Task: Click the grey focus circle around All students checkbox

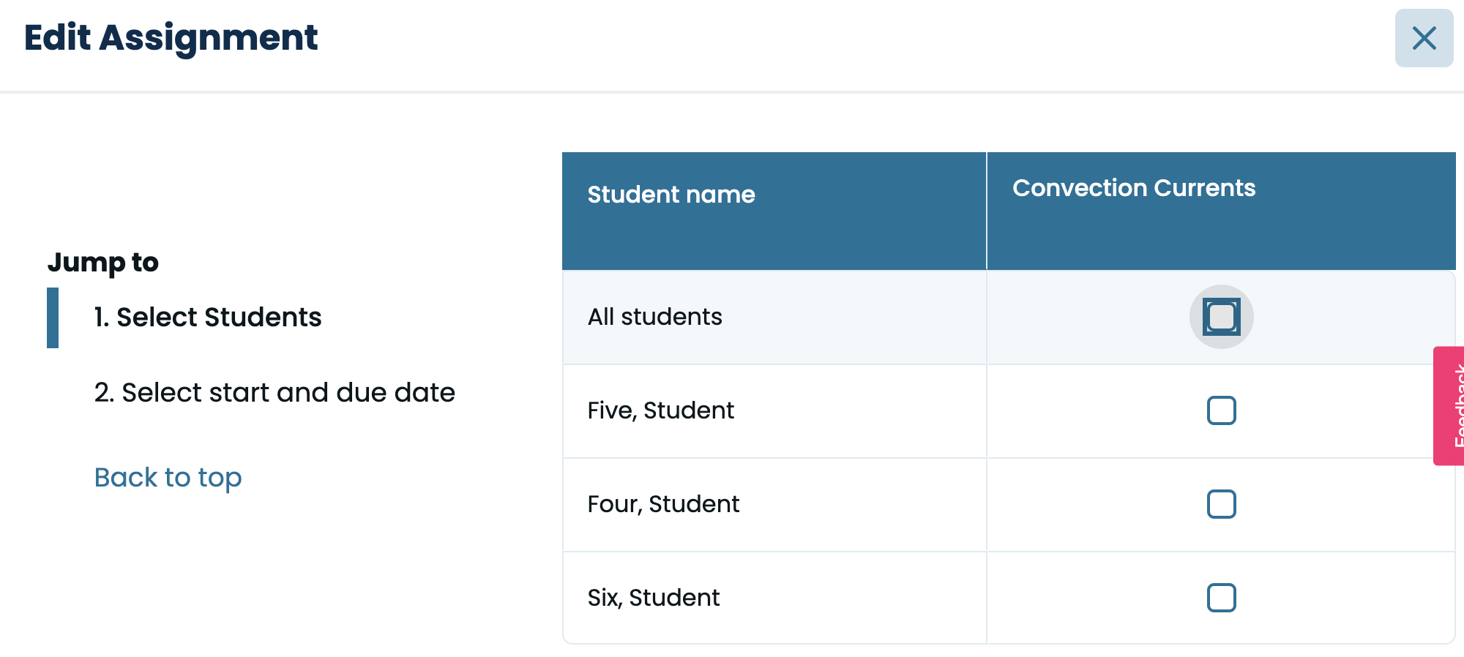Action: tap(1222, 317)
